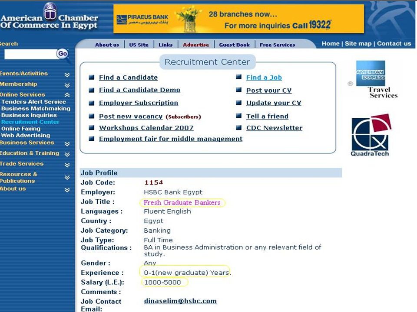This screenshot has height=312, width=417.
Task: Collapse the Online Services menu chevron
Action: [x=67, y=95]
